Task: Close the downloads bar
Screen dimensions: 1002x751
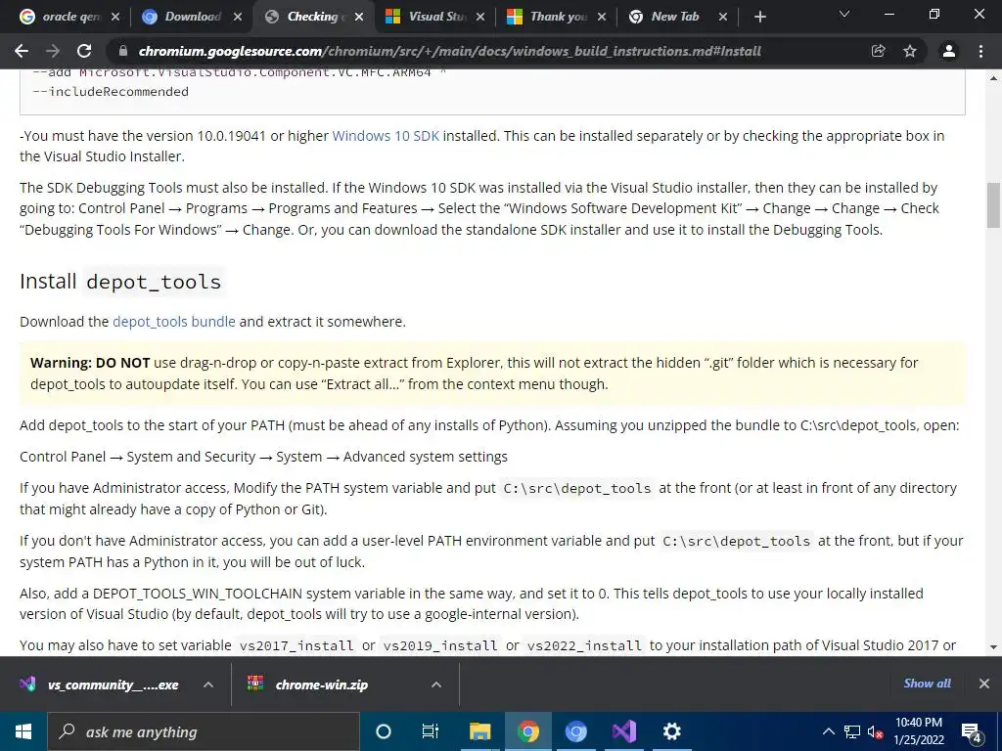Action: (984, 684)
